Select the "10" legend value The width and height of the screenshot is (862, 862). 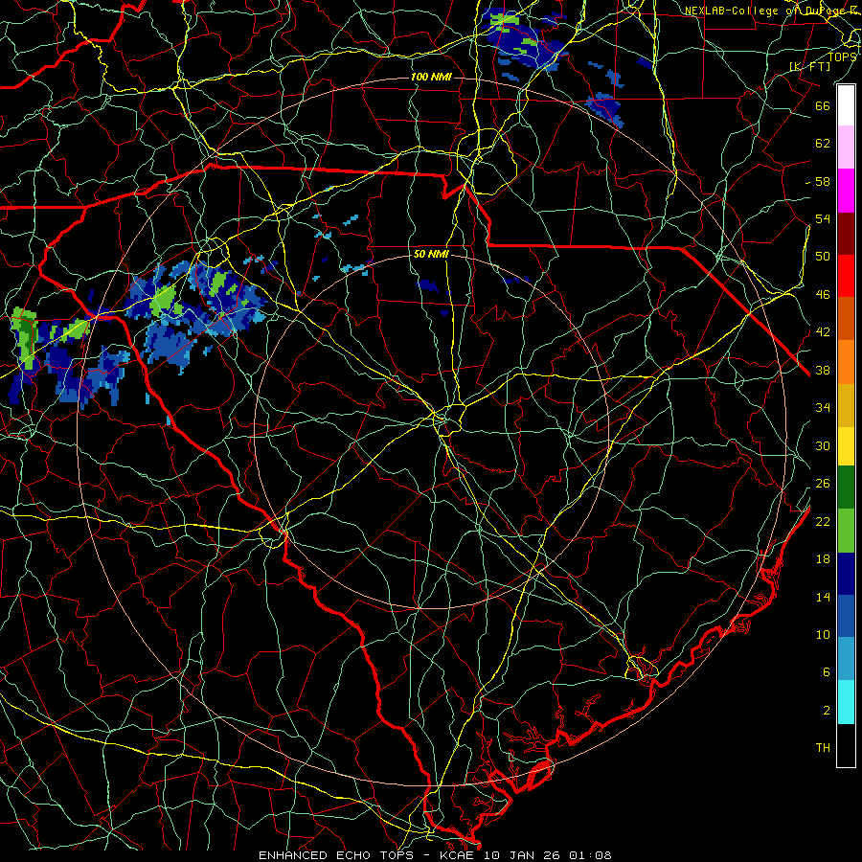(823, 634)
